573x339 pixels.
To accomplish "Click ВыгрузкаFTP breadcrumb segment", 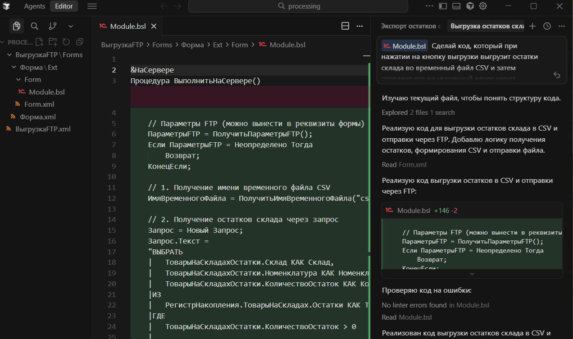I will point(123,45).
